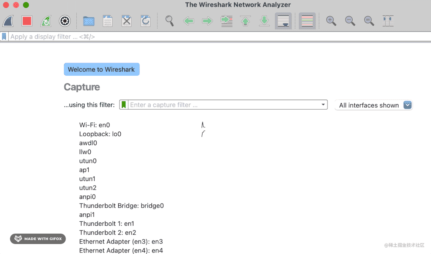Select Ethernet Adapter (en3): en3 interface
This screenshot has height=254, width=431.
tap(121, 242)
